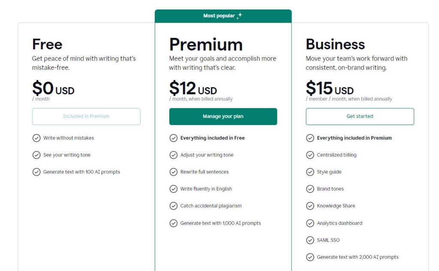Click the Knowledge Share feature label
439x271 pixels.
tap(336, 206)
